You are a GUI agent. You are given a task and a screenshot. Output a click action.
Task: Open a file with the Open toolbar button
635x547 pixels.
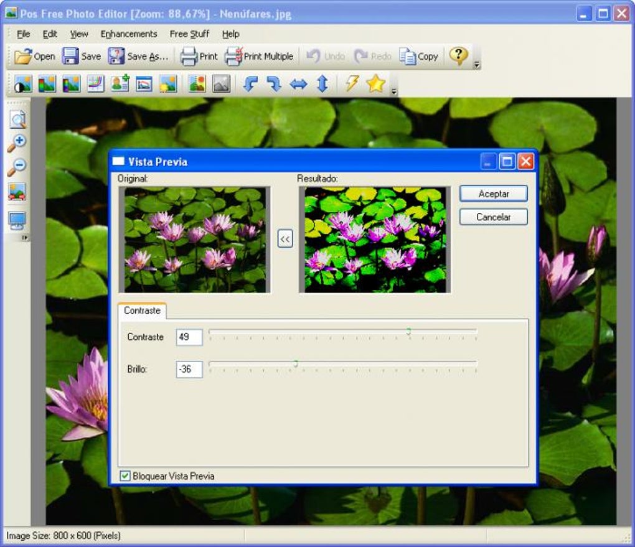tap(35, 56)
